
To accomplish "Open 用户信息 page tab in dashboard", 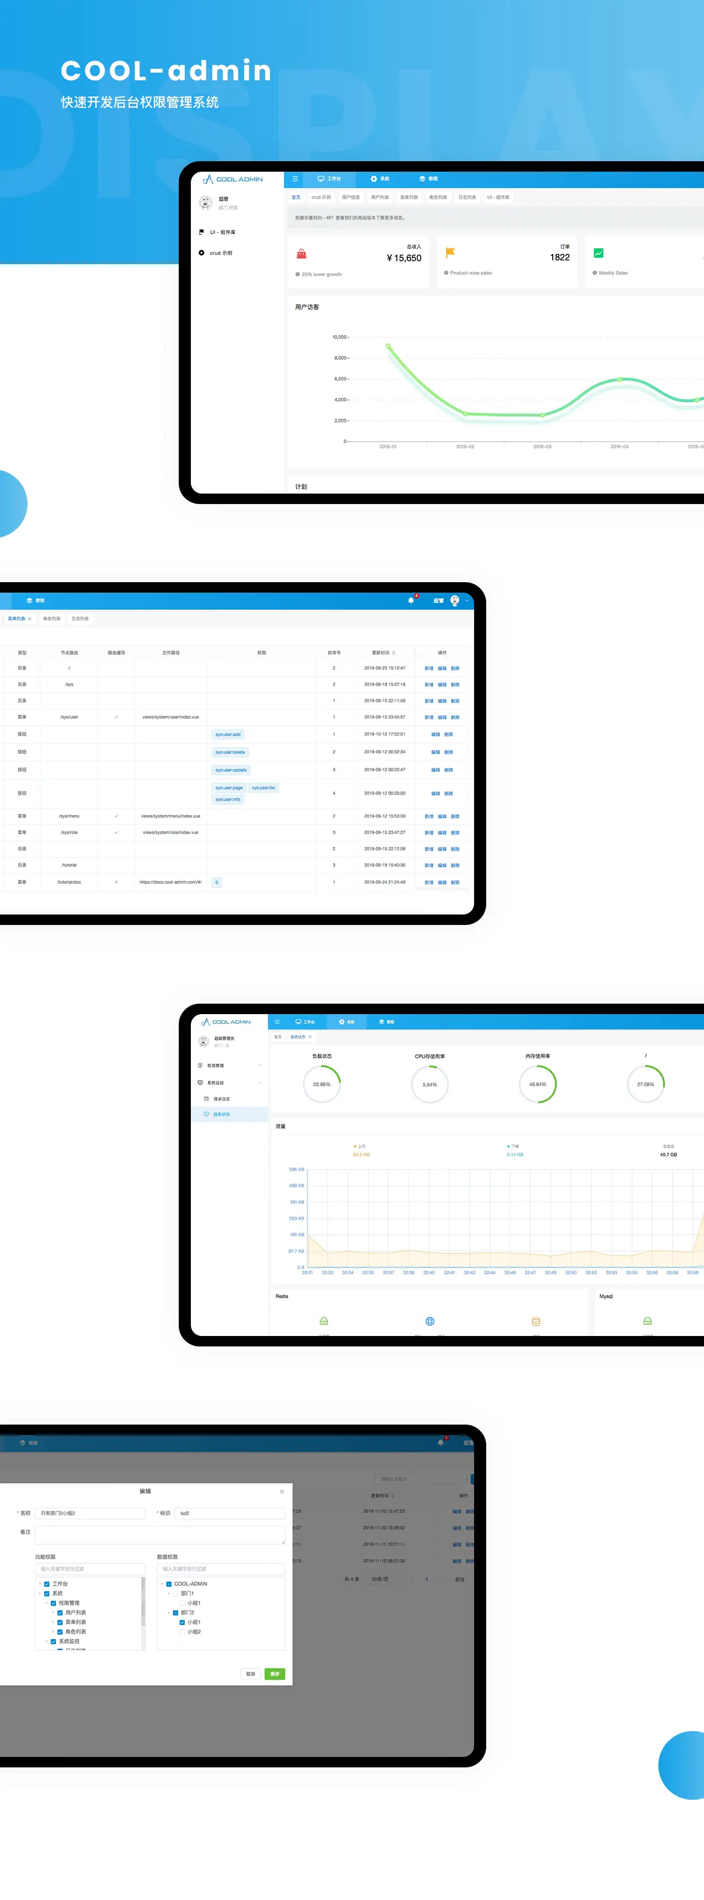I will point(351,198).
